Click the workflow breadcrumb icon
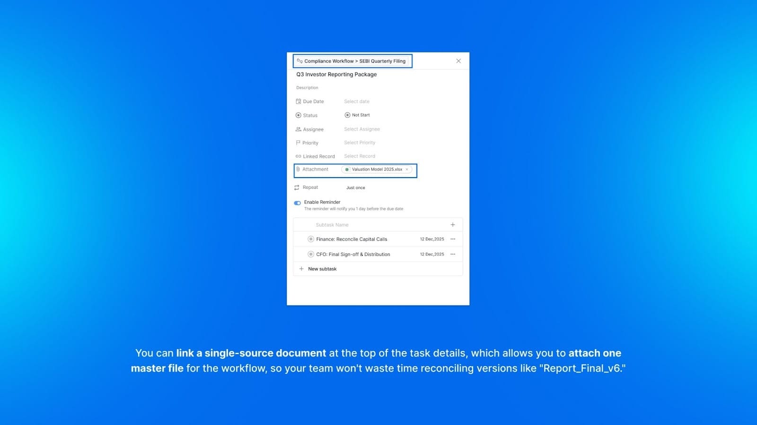 click(299, 61)
